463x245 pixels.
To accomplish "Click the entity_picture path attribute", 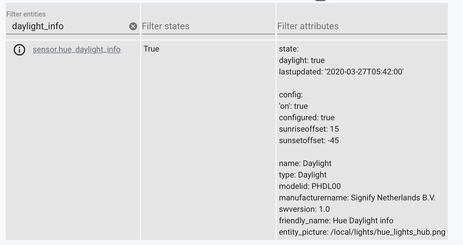I will 362,232.
